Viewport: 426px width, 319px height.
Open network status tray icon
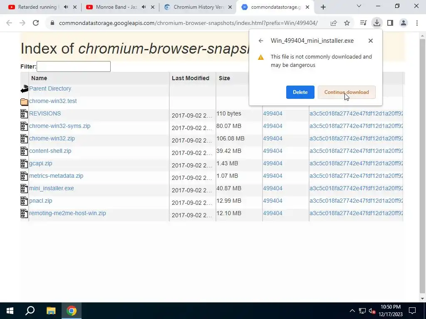(x=362, y=311)
